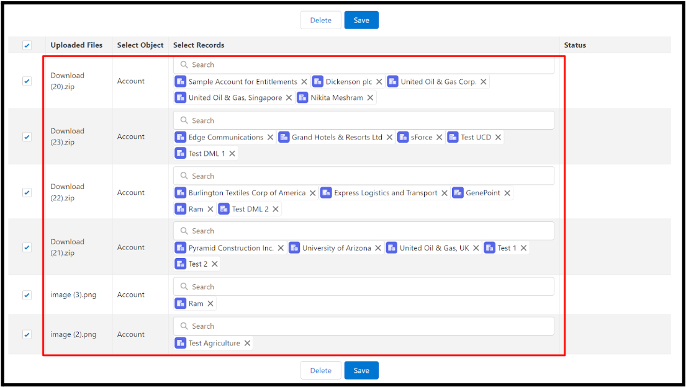Remove the Test UCD pill

point(498,137)
